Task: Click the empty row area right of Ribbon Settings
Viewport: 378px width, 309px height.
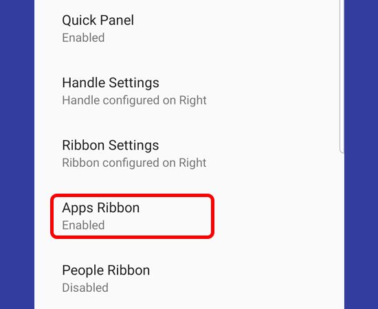Action: point(272,154)
